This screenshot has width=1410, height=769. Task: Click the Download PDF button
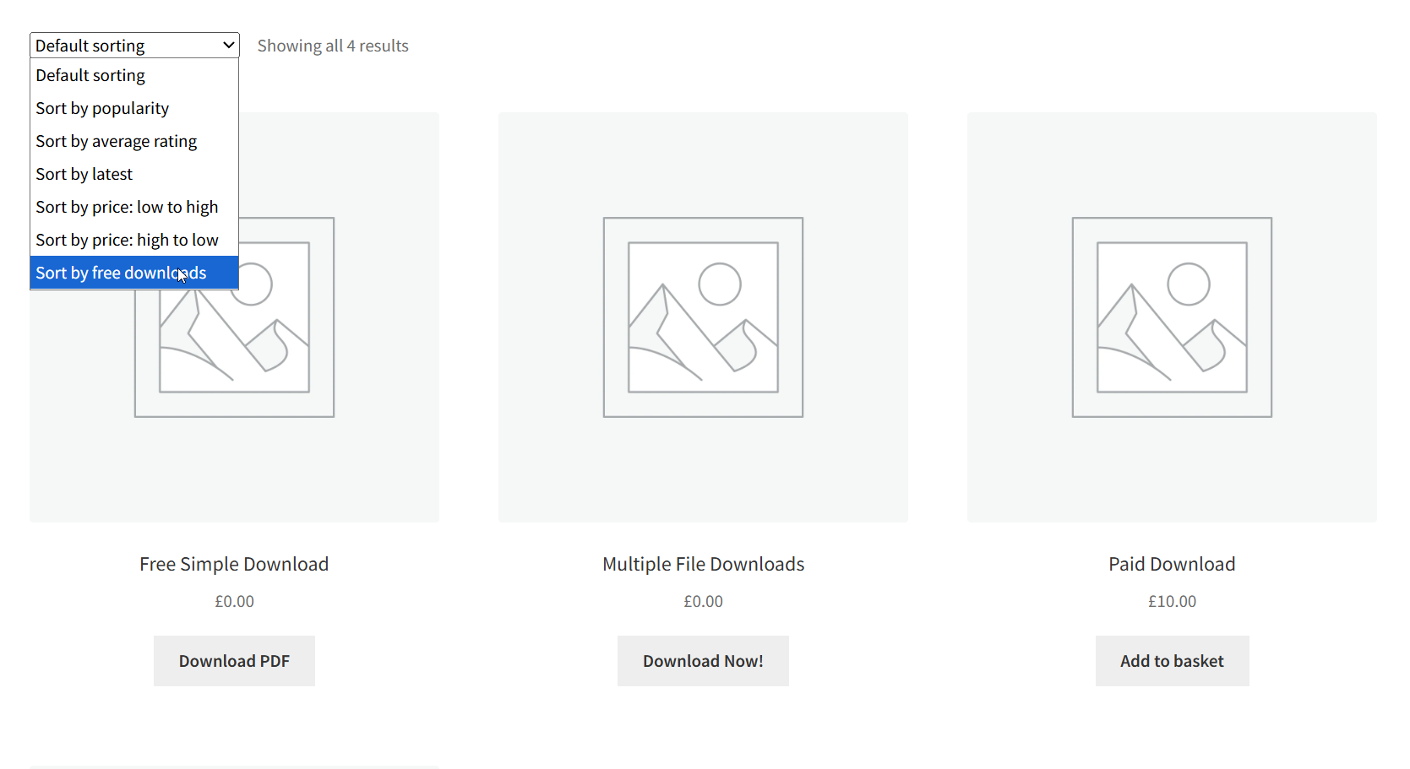(x=234, y=661)
